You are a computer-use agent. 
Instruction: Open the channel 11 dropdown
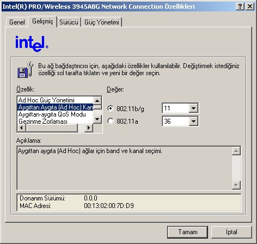pos(193,108)
